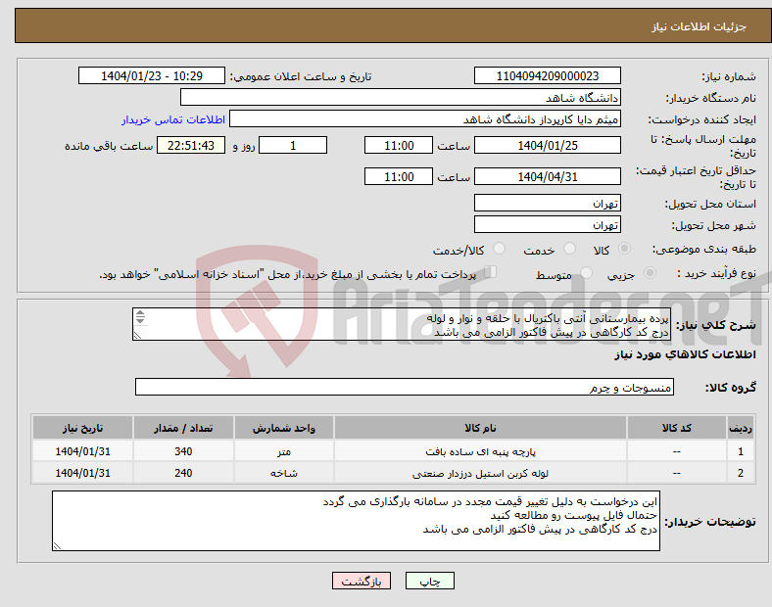The height and width of the screenshot is (607, 772).
Task: Click quantity cell 240
Action: 183,473
